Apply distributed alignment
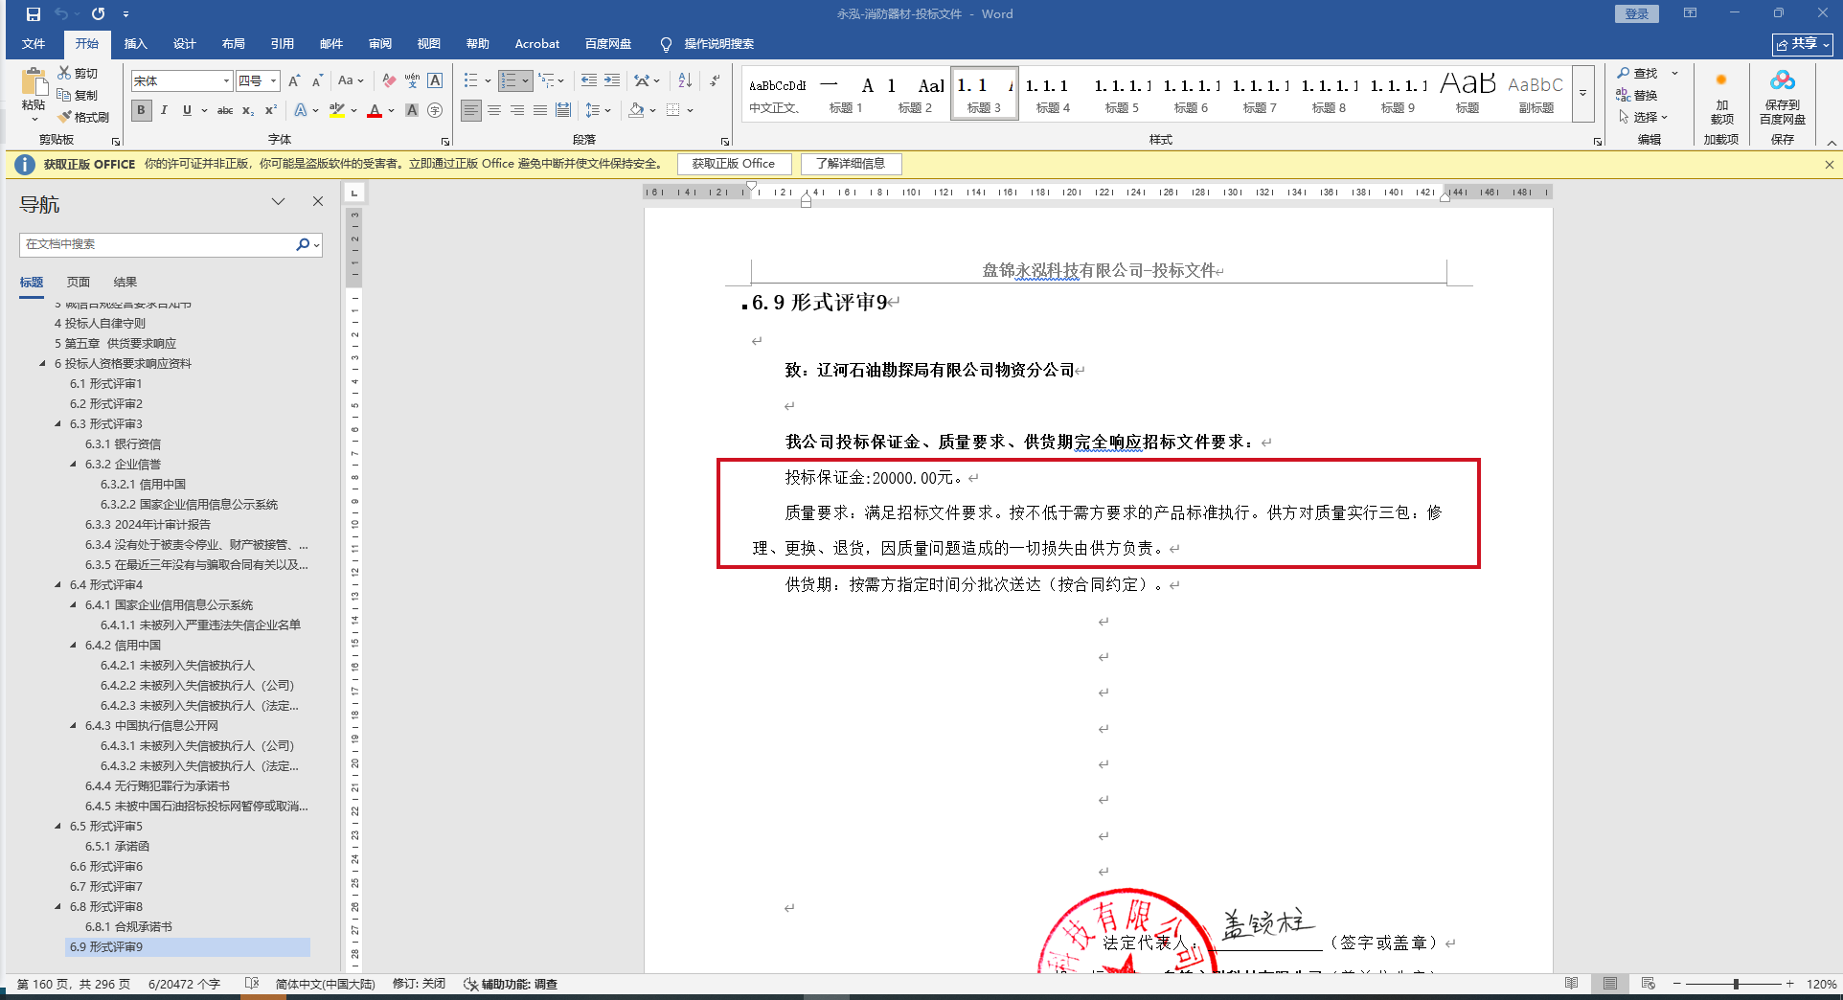The image size is (1843, 1000). click(563, 110)
